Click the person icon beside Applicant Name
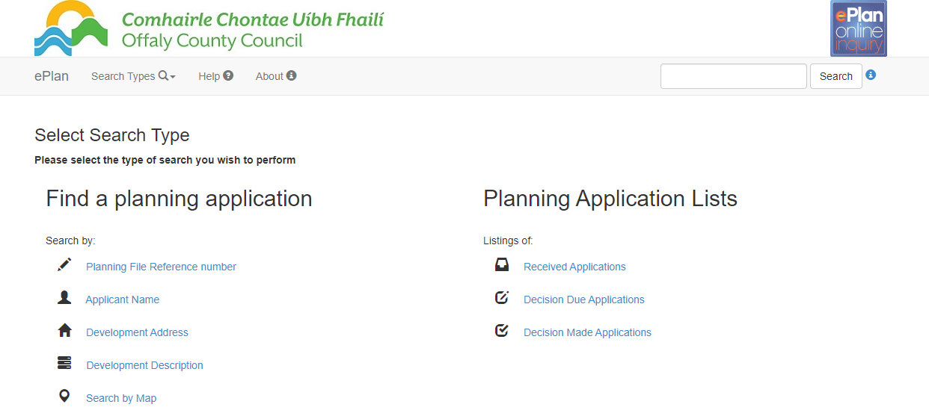This screenshot has height=419, width=929. [x=64, y=297]
